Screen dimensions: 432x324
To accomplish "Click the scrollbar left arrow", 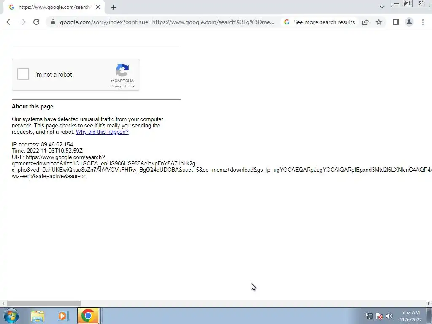I will [3, 303].
